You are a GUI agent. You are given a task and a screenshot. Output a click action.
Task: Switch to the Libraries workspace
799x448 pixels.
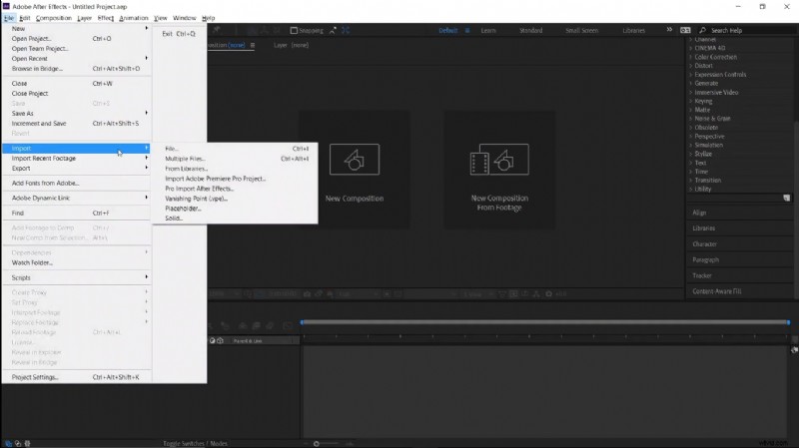633,31
